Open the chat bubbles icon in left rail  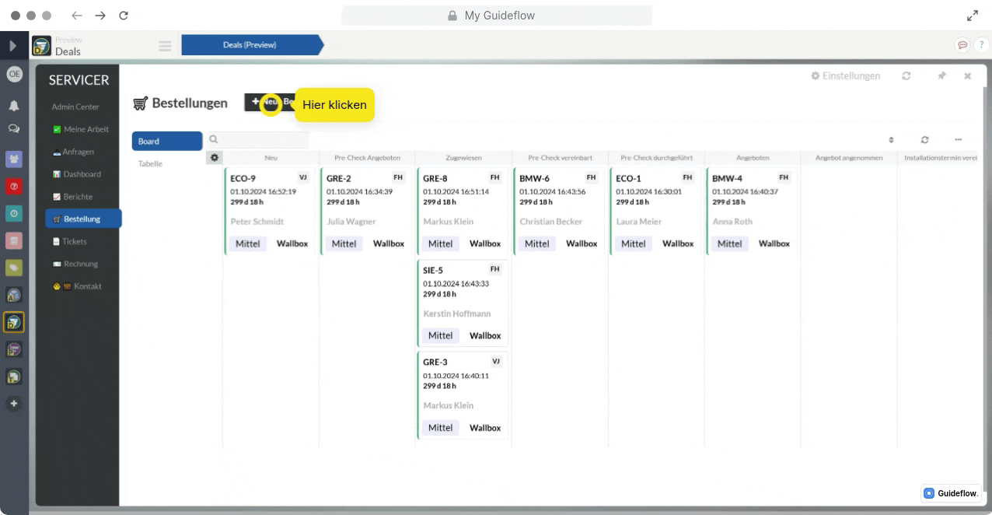tap(14, 128)
